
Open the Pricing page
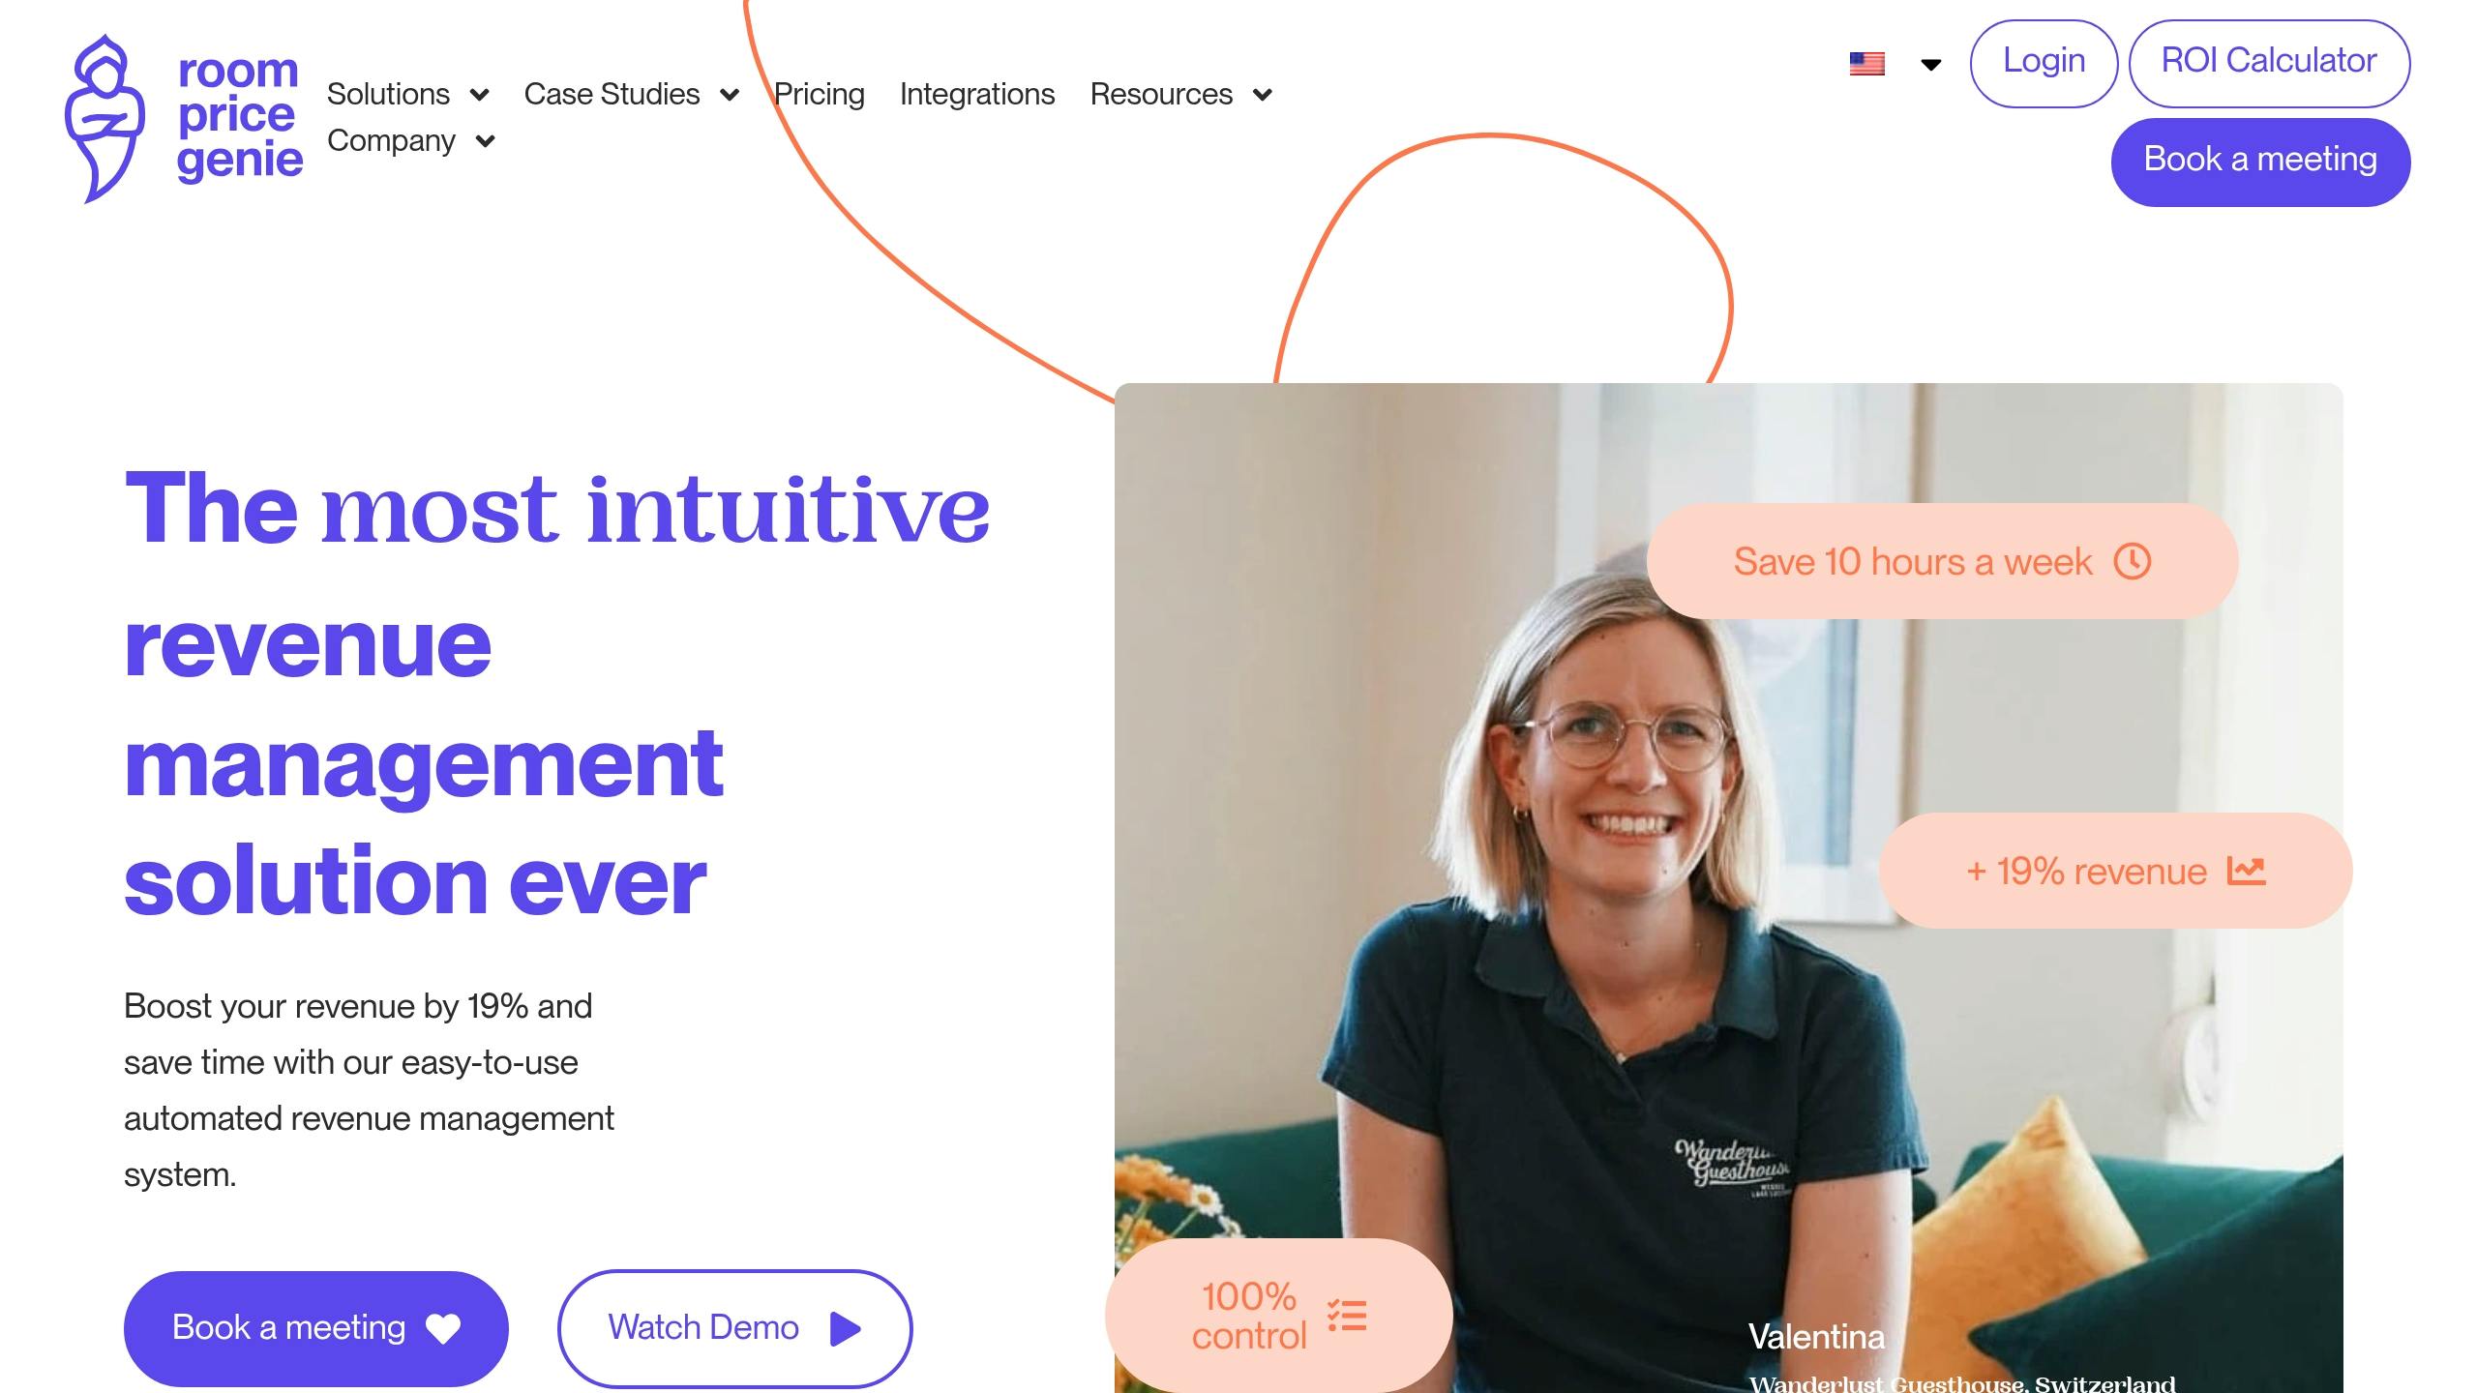tap(819, 94)
